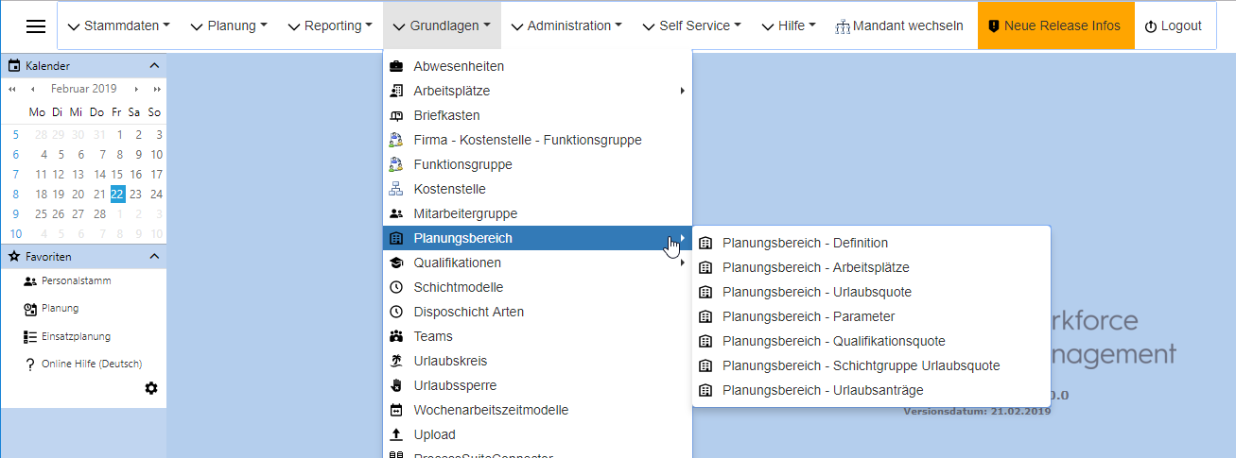Click Mandant wechseln
This screenshot has width=1236, height=458.
(899, 25)
